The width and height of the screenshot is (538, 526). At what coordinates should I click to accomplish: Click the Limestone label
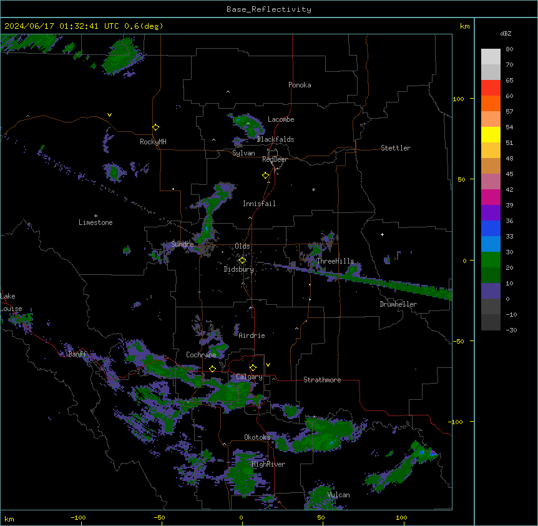click(95, 222)
